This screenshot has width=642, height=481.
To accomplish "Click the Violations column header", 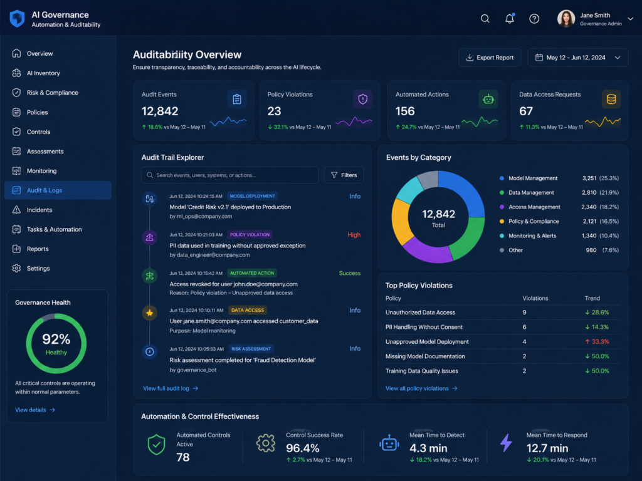I will click(535, 298).
